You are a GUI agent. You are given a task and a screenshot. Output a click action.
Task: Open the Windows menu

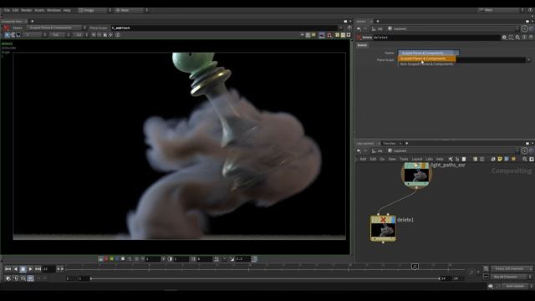[x=53, y=10]
